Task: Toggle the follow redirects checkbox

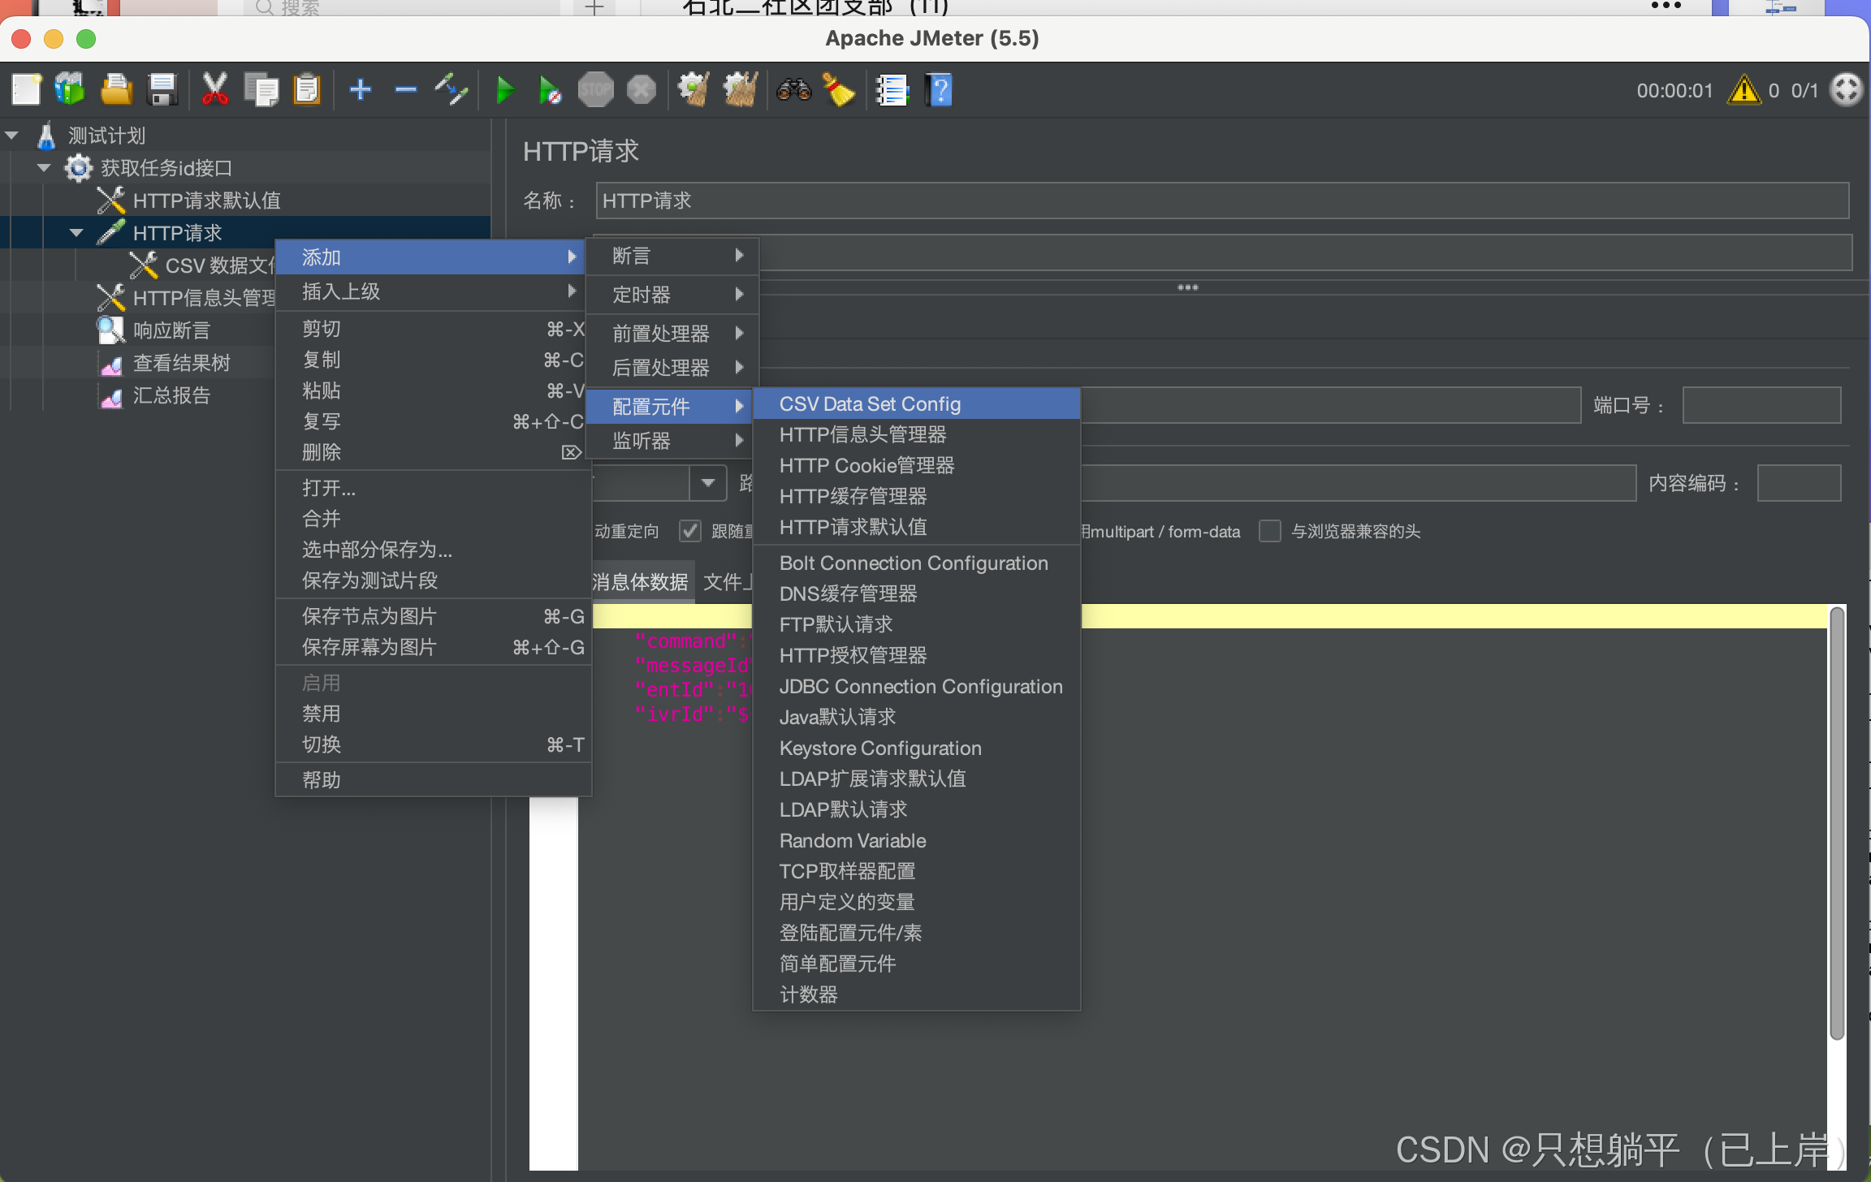Action: (x=690, y=531)
